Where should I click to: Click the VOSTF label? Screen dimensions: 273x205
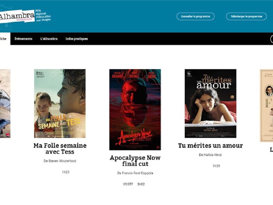[x=128, y=184]
